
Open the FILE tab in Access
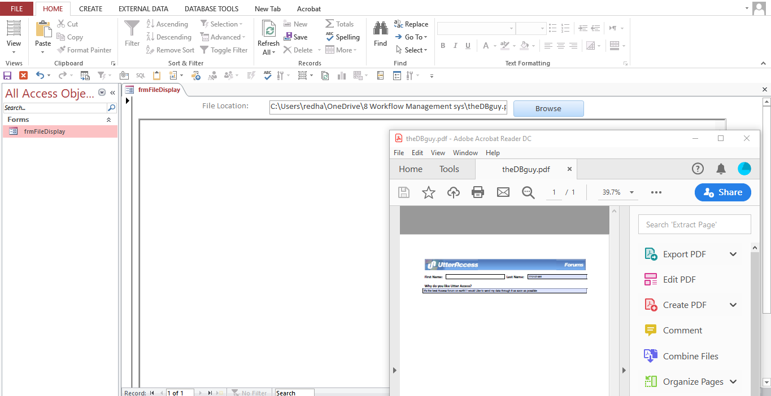point(17,8)
